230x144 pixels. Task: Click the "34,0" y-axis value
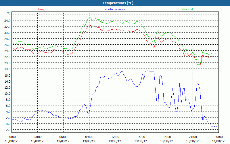(x=7, y=20)
